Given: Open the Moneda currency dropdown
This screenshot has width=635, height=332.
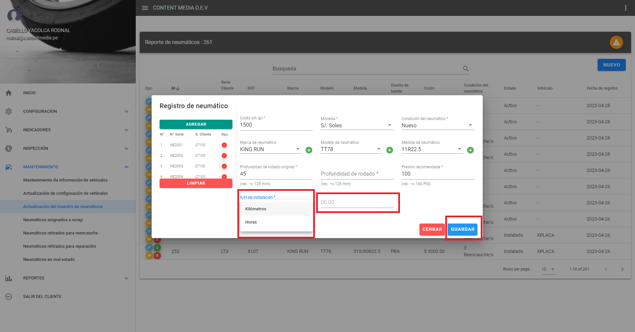Looking at the screenshot, I should click(x=357, y=126).
